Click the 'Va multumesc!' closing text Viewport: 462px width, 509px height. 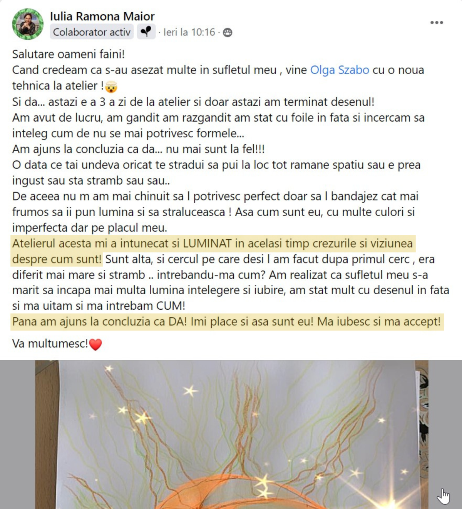[x=50, y=344]
